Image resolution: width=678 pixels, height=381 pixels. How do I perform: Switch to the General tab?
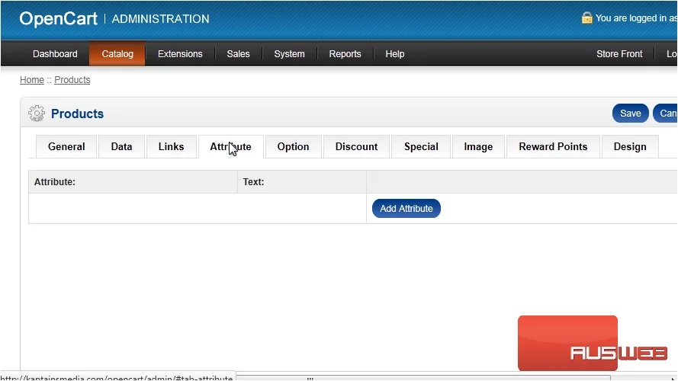(x=66, y=147)
